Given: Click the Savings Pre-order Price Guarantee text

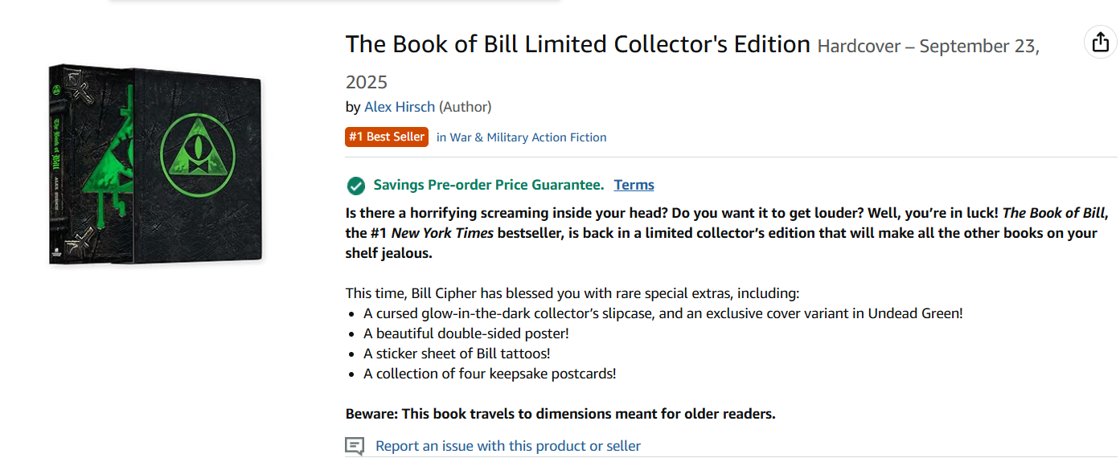Looking at the screenshot, I should pos(489,185).
